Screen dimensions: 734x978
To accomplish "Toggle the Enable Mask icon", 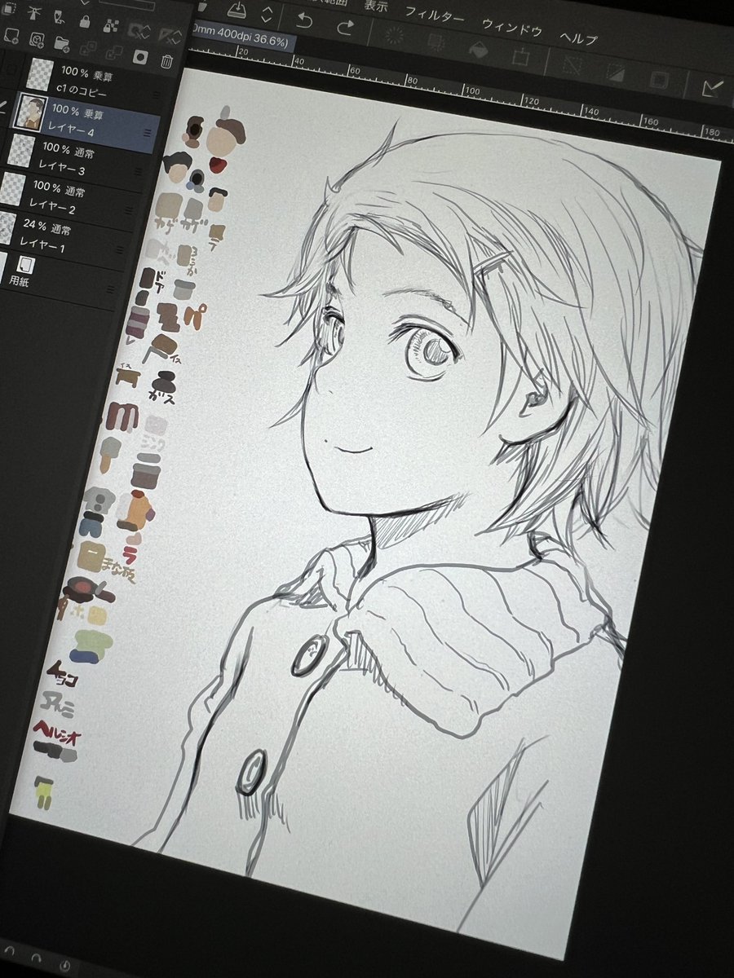I will click(139, 29).
